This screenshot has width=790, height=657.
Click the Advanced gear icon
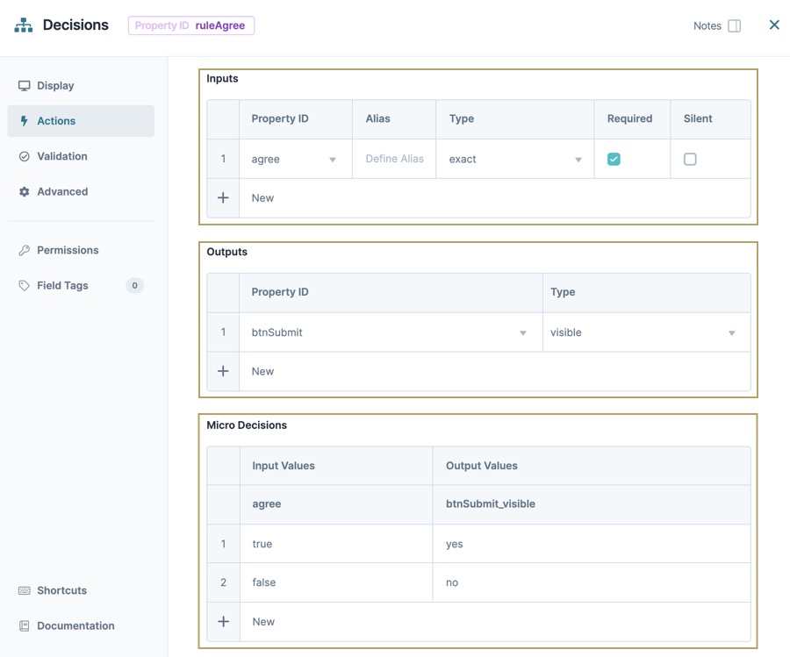(25, 192)
